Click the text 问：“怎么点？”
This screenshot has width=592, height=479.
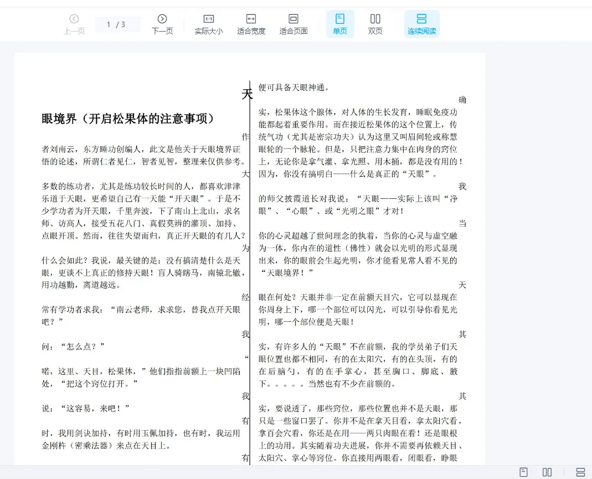pos(73,347)
